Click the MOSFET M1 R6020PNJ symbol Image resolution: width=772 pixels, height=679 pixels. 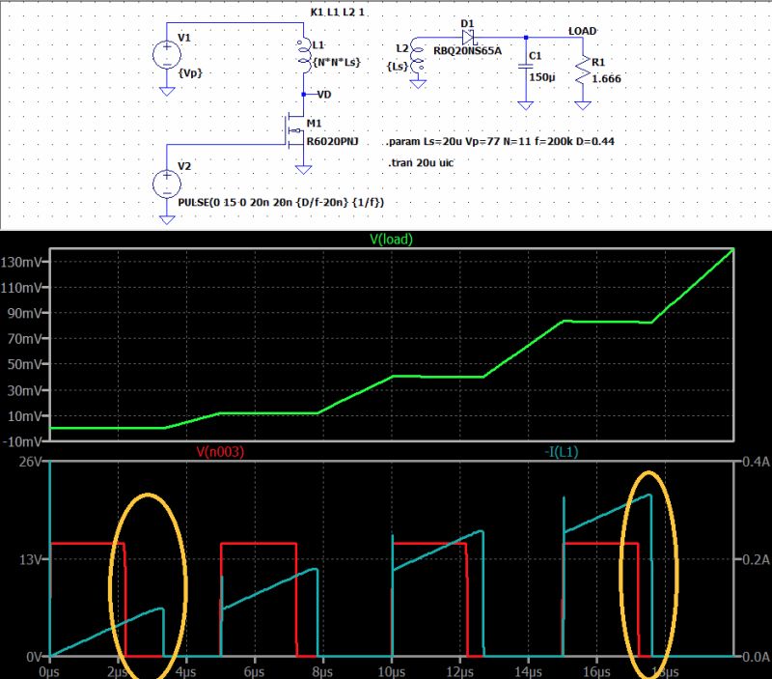point(294,130)
